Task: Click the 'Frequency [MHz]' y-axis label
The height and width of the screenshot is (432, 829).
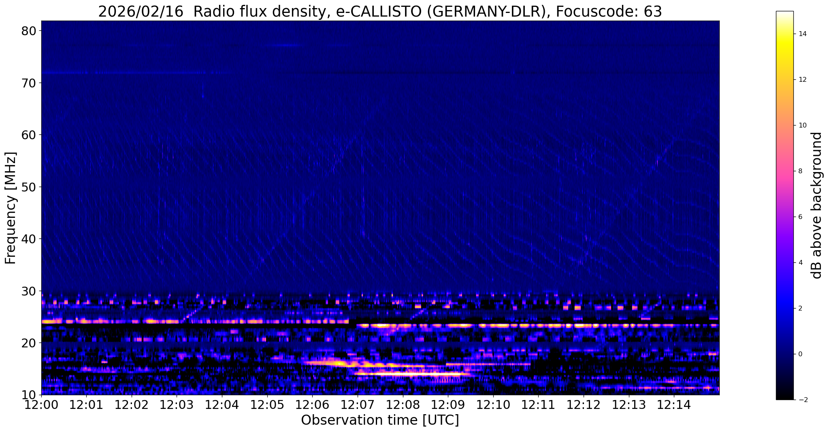Action: click(x=11, y=208)
